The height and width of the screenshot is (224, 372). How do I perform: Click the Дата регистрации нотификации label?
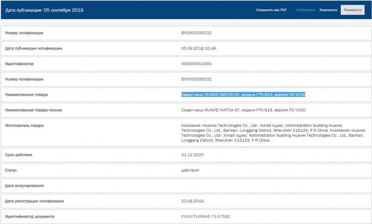tap(35, 201)
